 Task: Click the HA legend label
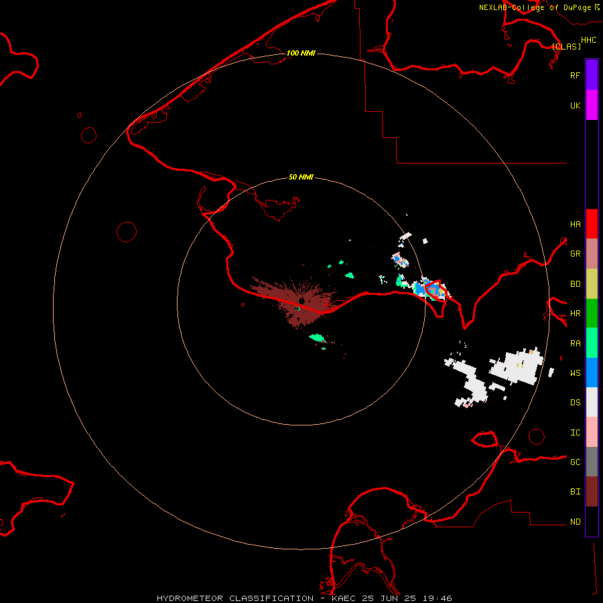pyautogui.click(x=575, y=224)
